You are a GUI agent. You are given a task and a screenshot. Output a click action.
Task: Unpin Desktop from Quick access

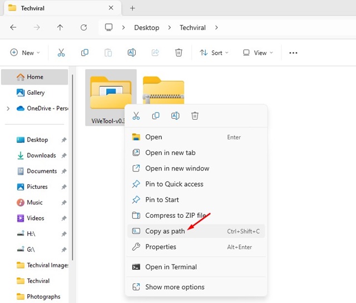(64, 140)
